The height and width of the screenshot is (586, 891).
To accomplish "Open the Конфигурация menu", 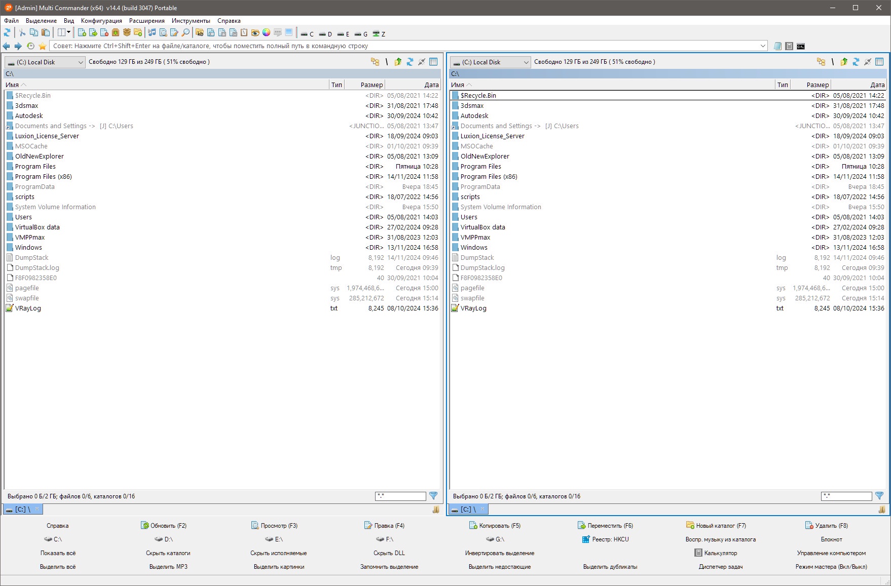I will 101,21.
